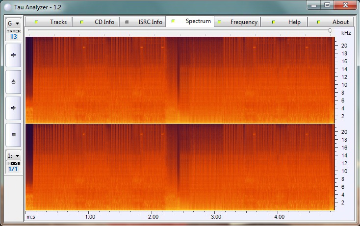
Task: Click the mode 1/1 display
Action: [x=13, y=169]
